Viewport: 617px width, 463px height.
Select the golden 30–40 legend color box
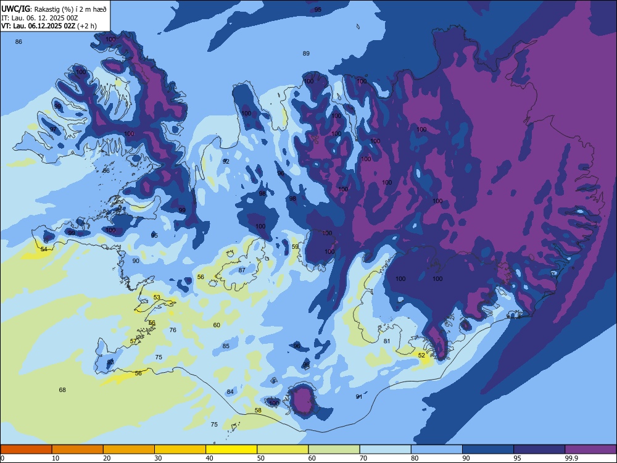tap(180, 449)
